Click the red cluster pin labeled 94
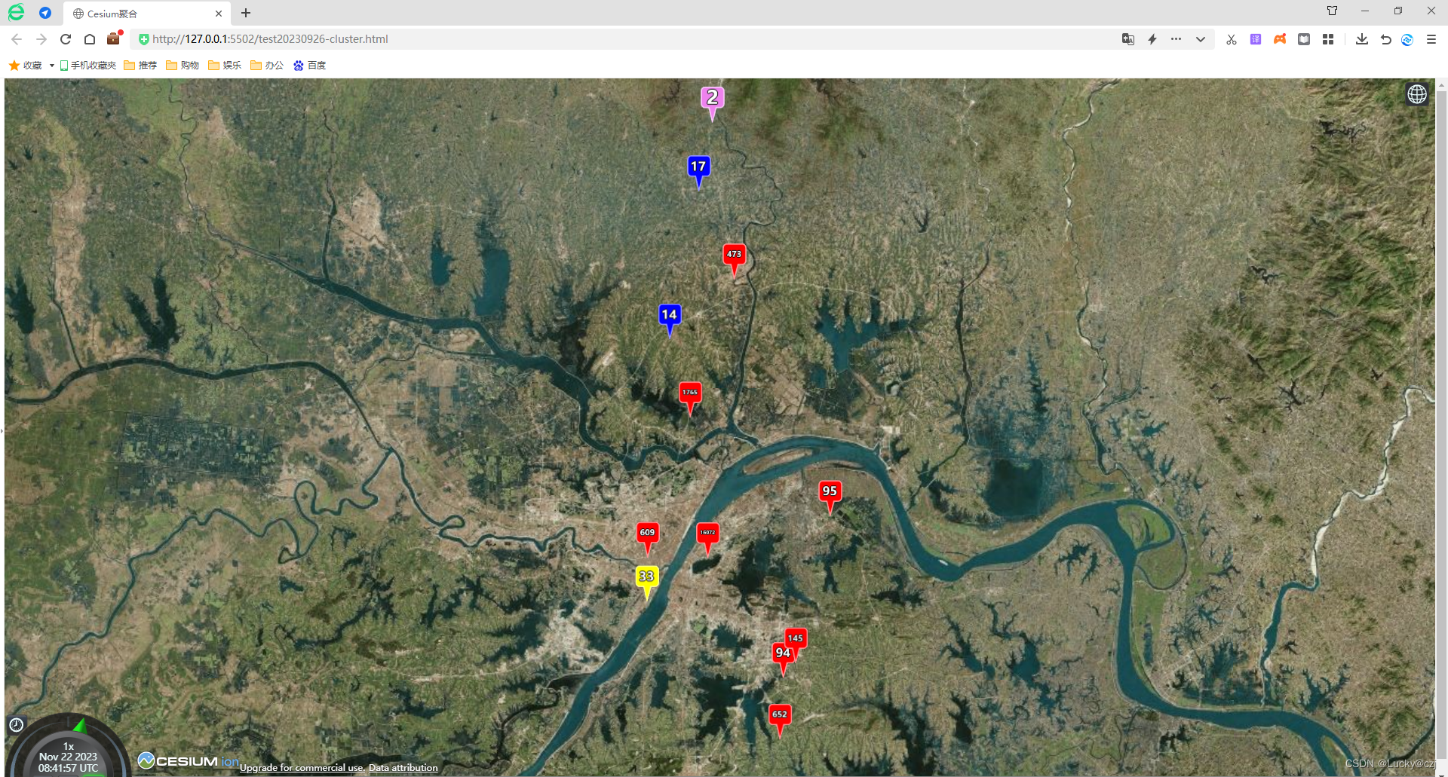Screen dimensions: 1448x777 coord(782,659)
